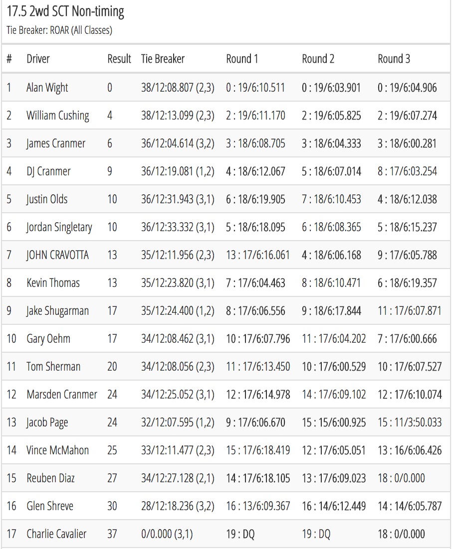Click Jake Shugarman tie breaker value
Screen dimensions: 452x549
tap(178, 311)
